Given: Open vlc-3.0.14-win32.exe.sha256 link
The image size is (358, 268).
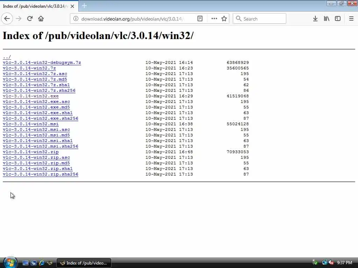Looking at the screenshot, I should [41, 118].
